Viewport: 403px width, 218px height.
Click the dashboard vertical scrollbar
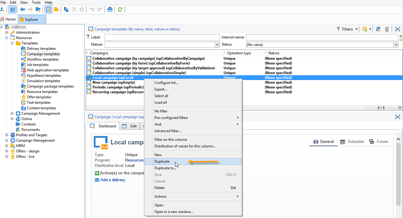[398, 174]
